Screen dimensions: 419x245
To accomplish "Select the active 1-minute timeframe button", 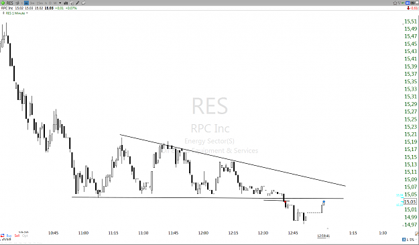I will click(26, 3).
